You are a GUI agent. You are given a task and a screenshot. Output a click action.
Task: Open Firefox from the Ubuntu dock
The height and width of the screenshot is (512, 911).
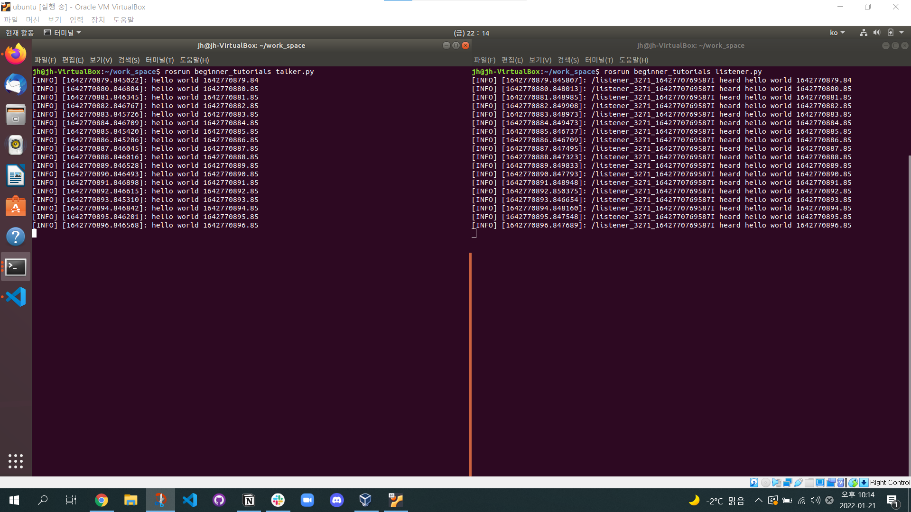tap(16, 54)
